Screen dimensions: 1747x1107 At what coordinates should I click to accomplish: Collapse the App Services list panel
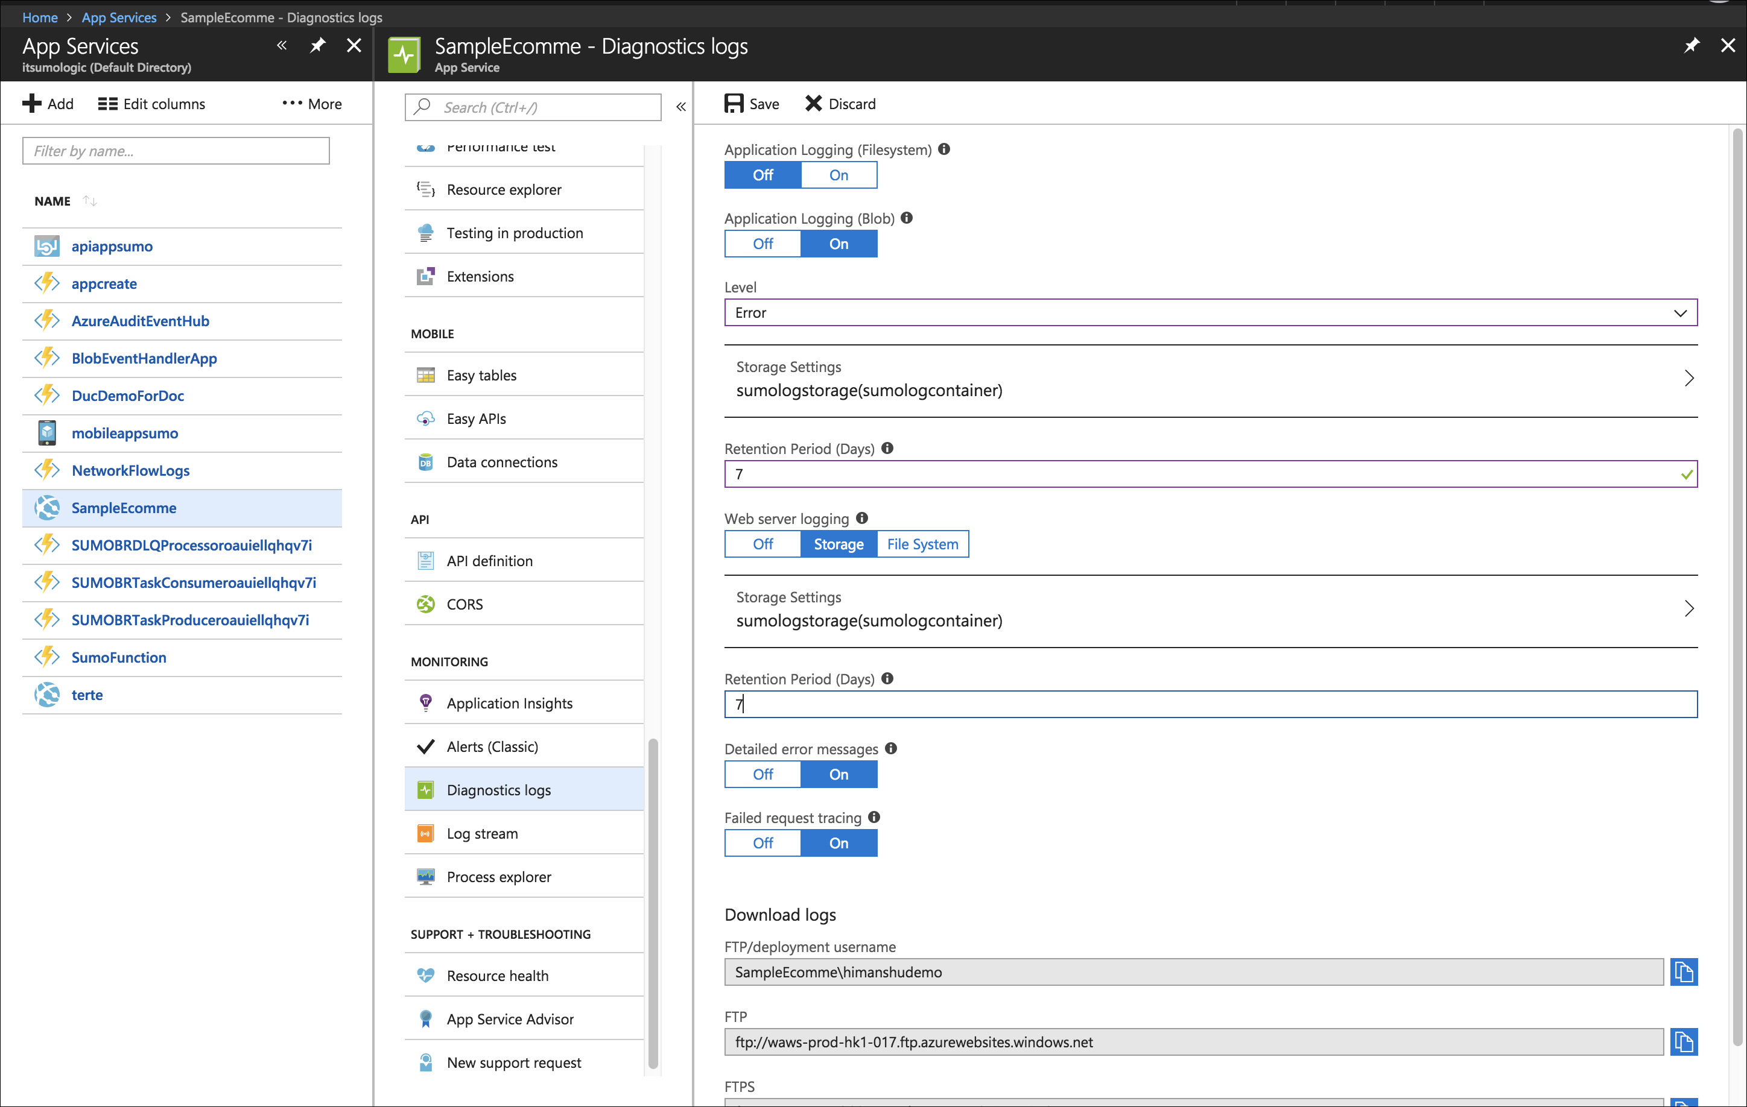[x=282, y=46]
